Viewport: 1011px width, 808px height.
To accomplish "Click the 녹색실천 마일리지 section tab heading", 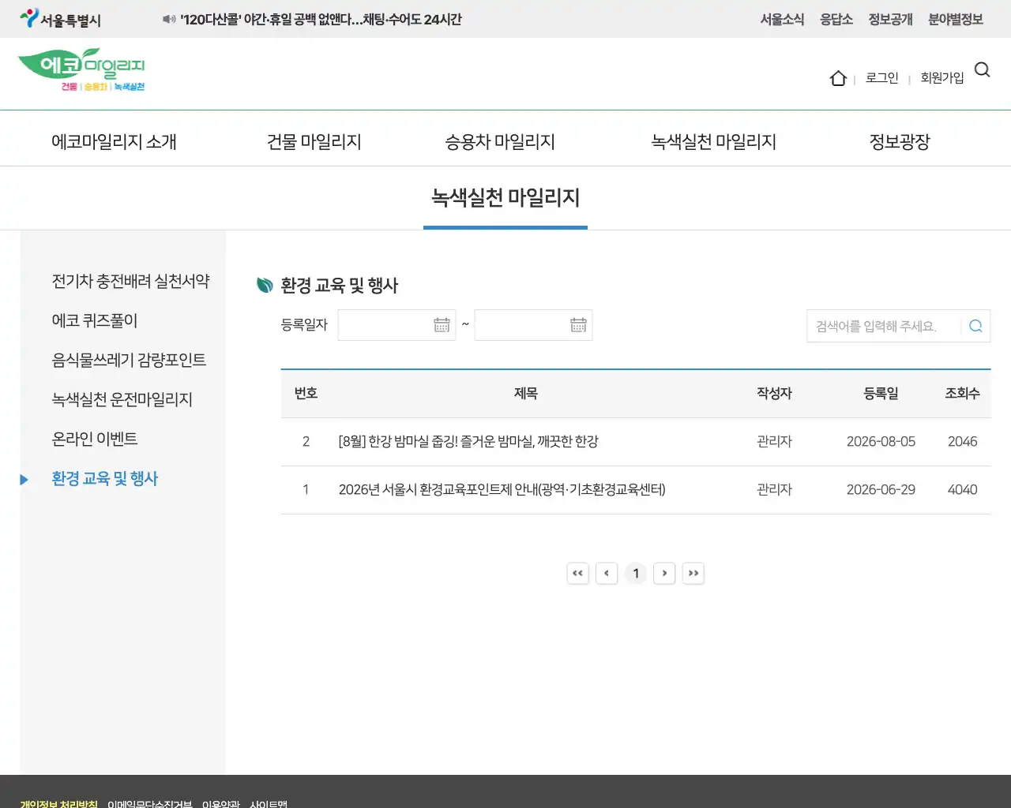I will (505, 198).
